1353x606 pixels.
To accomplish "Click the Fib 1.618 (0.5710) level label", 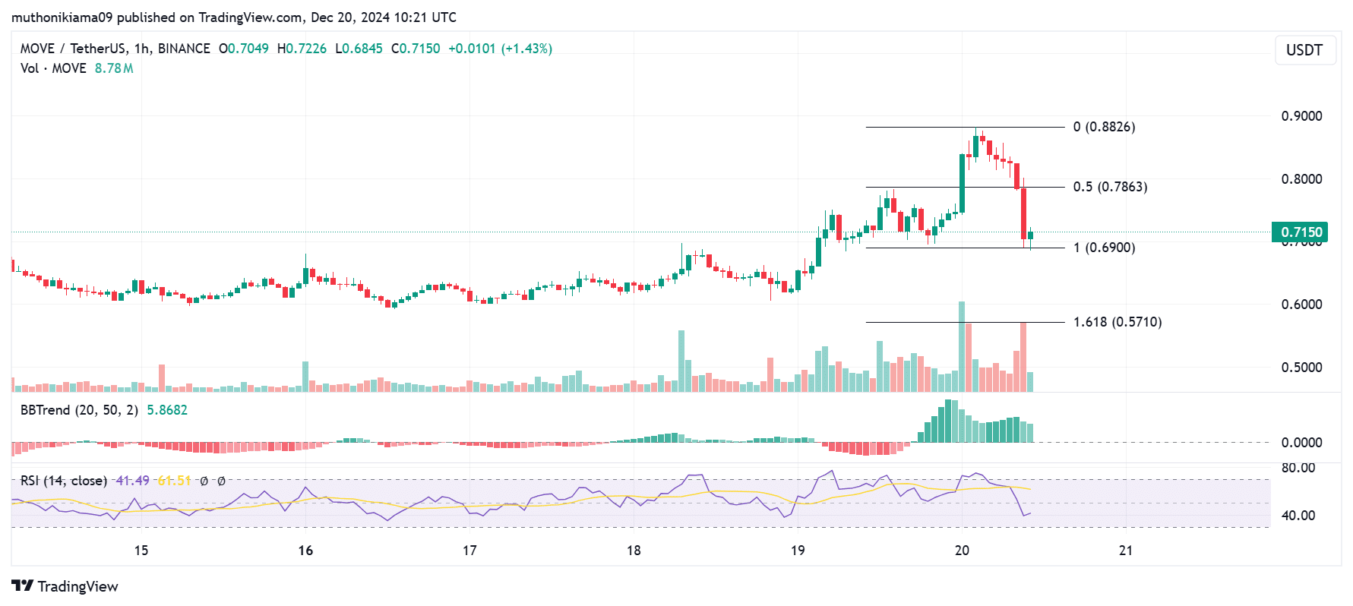I will [1117, 322].
